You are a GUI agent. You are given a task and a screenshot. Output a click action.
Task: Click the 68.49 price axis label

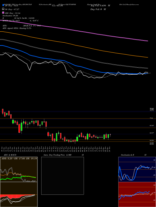152,126
